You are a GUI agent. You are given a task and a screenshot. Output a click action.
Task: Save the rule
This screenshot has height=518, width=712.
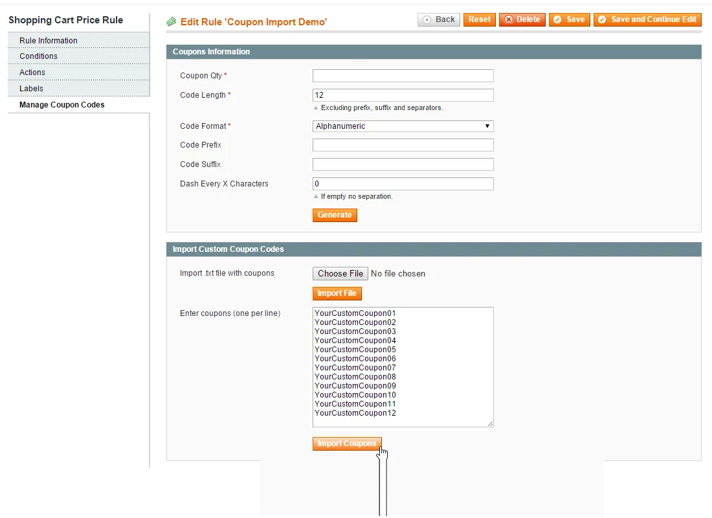pyautogui.click(x=570, y=19)
